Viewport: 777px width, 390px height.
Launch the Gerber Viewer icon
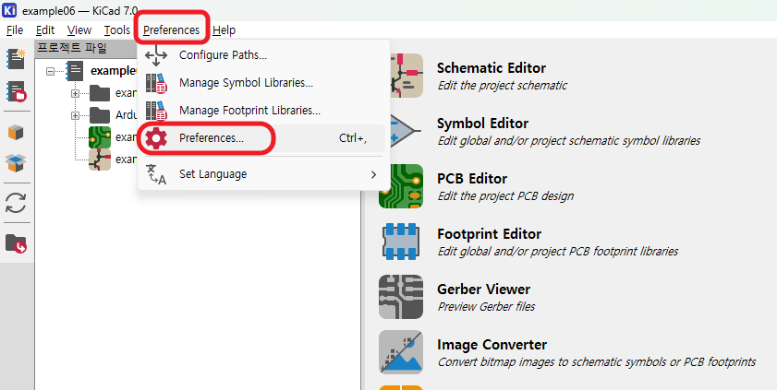coord(401,297)
